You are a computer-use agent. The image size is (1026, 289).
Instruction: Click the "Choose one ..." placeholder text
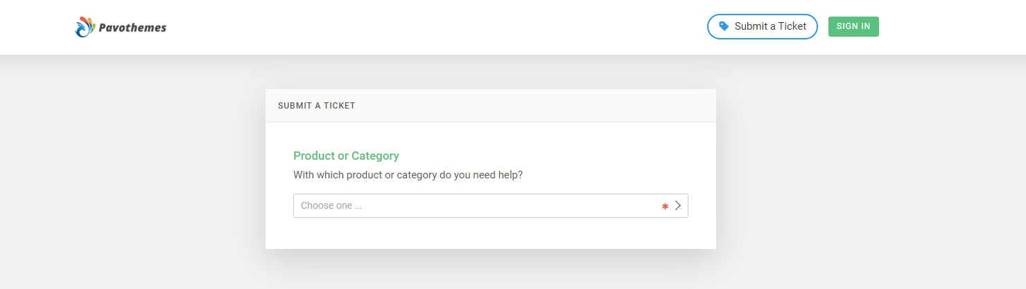[331, 205]
